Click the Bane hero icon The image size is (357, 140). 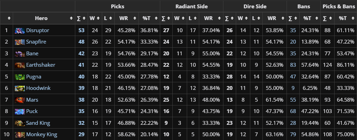[20, 54]
